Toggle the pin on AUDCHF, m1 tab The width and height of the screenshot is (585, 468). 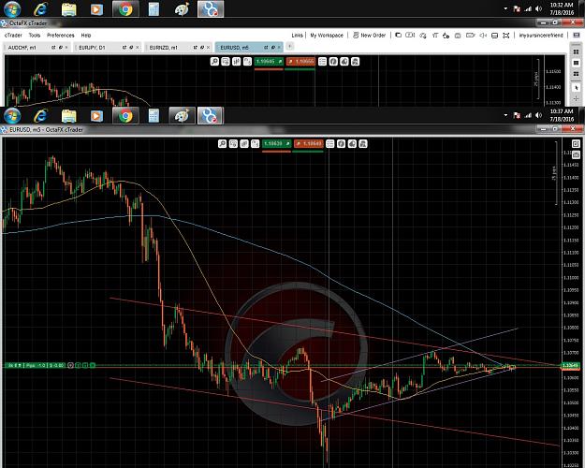tap(60, 48)
